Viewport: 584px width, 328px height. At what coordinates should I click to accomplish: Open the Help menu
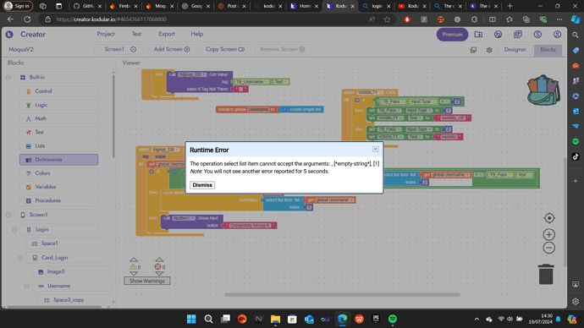(197, 34)
